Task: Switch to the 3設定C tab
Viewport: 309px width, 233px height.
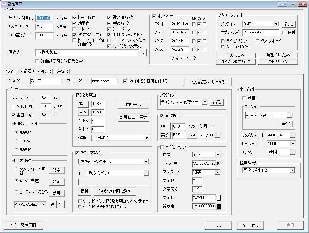Action: click(x=44, y=72)
